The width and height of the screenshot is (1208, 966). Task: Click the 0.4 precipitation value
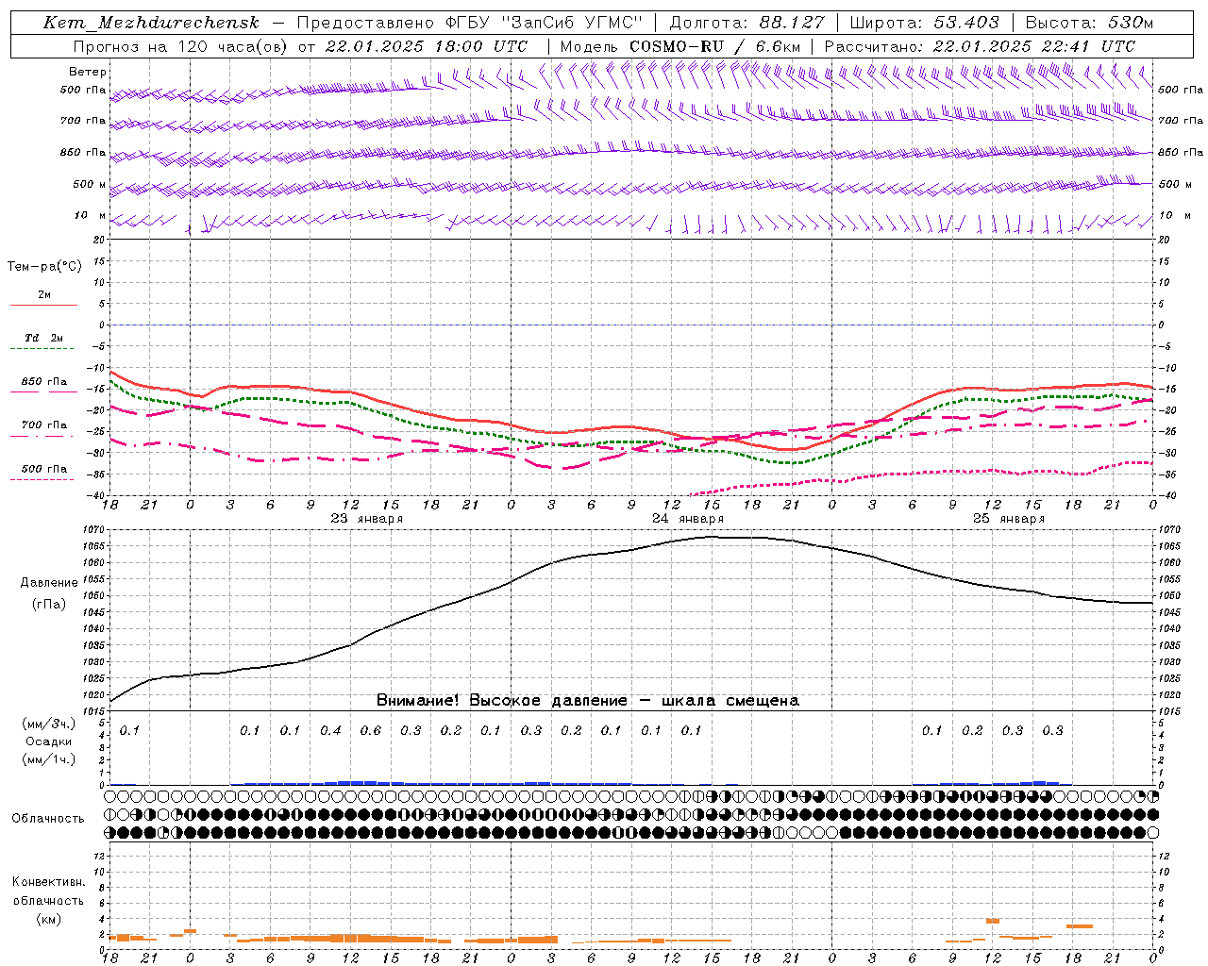330,730
